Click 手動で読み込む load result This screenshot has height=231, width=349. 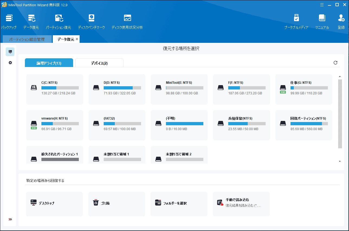[241, 204]
